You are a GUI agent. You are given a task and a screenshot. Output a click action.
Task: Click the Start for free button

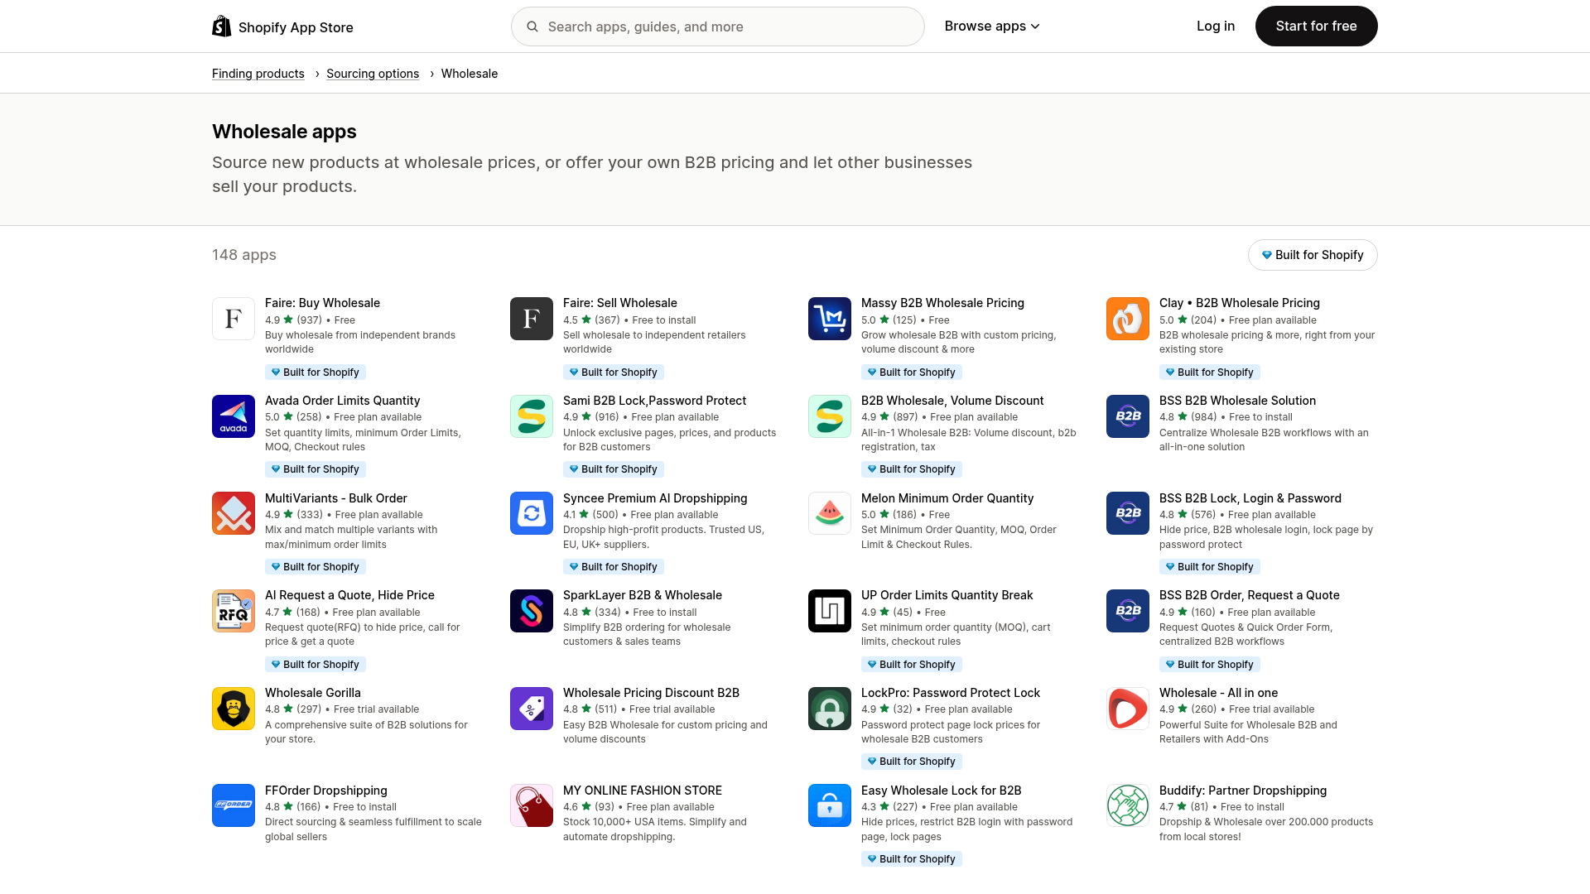[1316, 26]
